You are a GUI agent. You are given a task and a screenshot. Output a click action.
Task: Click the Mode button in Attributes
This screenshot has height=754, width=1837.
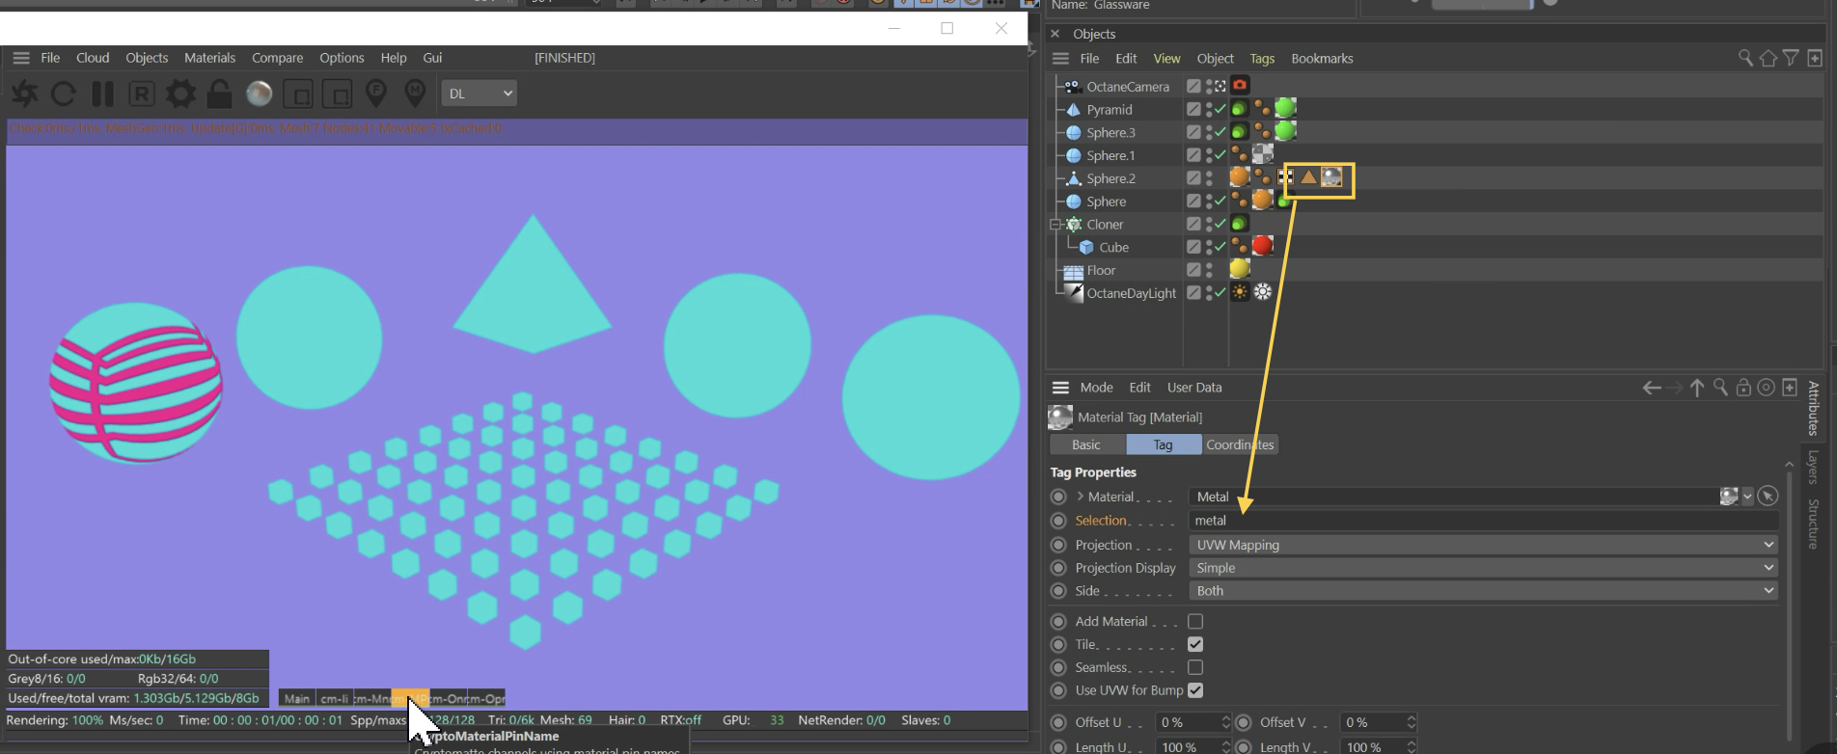[1096, 388]
